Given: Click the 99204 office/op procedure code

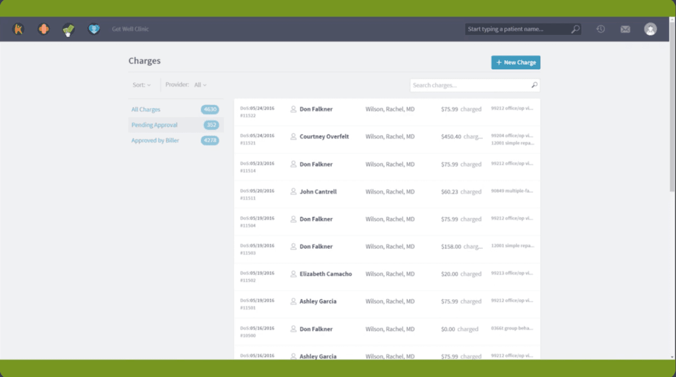Looking at the screenshot, I should point(512,136).
